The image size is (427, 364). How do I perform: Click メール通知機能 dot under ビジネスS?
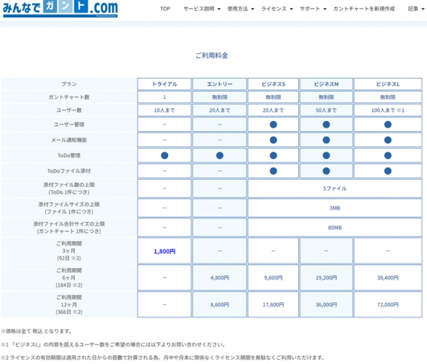273,140
